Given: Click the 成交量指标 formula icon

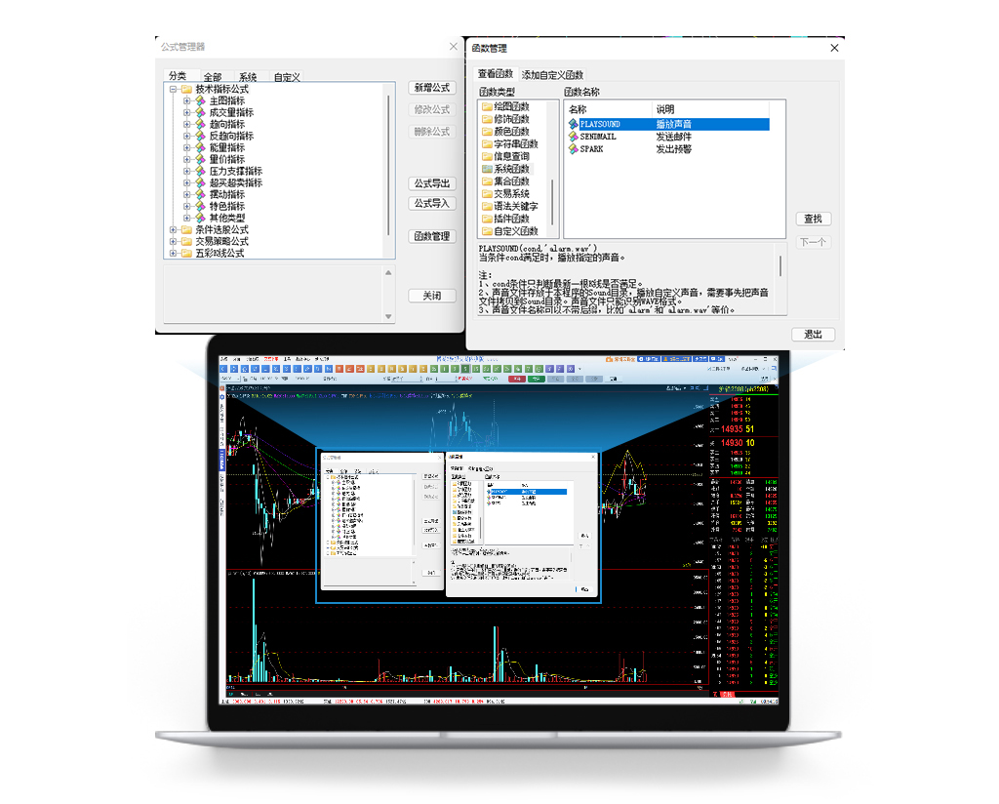Looking at the screenshot, I should [200, 112].
